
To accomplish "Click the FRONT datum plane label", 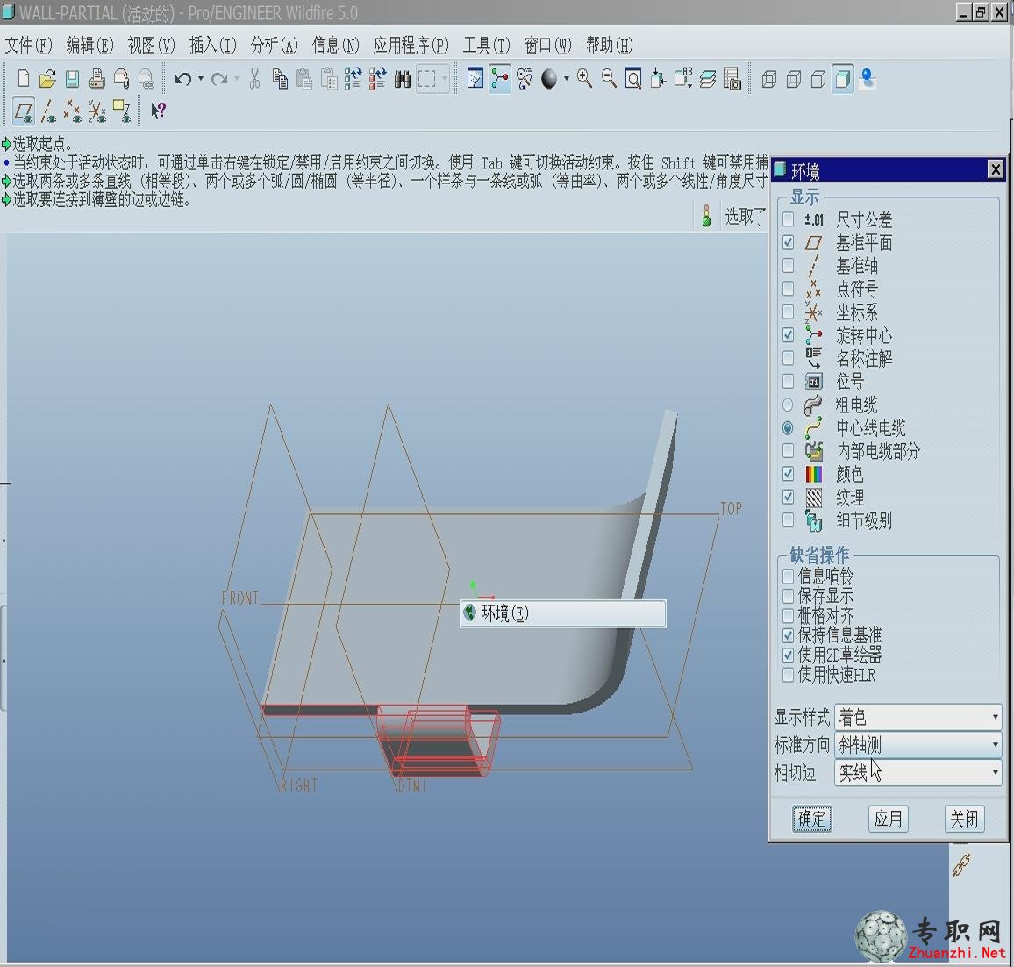I will click(x=240, y=598).
